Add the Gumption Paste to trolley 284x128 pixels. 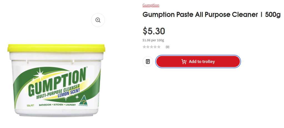[x=198, y=61]
